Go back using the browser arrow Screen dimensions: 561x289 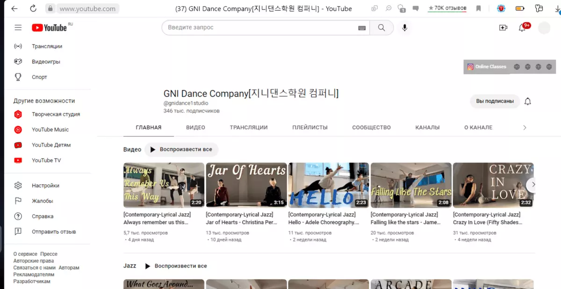coord(14,8)
